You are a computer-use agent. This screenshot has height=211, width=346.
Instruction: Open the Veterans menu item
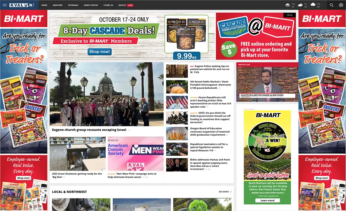pyautogui.click(x=73, y=5)
